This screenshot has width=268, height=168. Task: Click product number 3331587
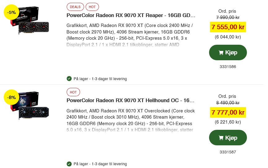(228, 152)
